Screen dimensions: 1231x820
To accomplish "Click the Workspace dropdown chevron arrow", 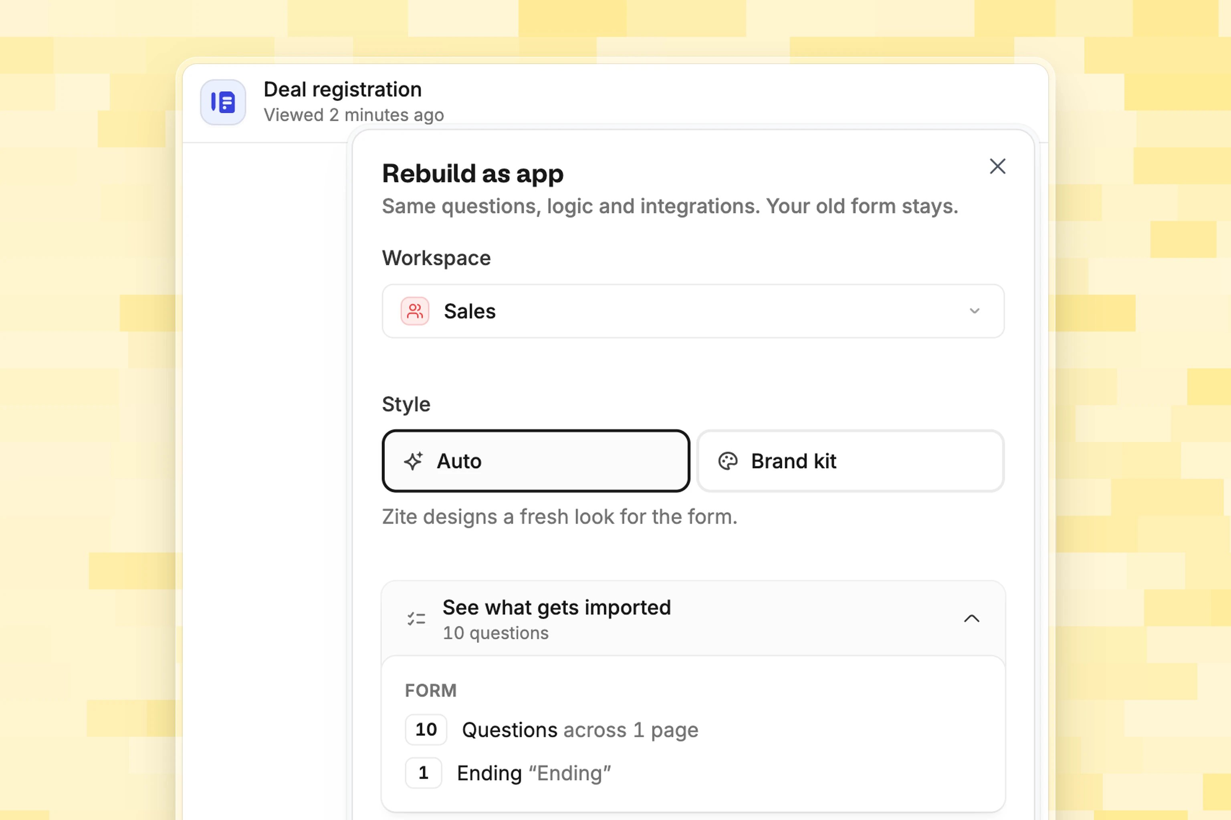I will tap(974, 311).
